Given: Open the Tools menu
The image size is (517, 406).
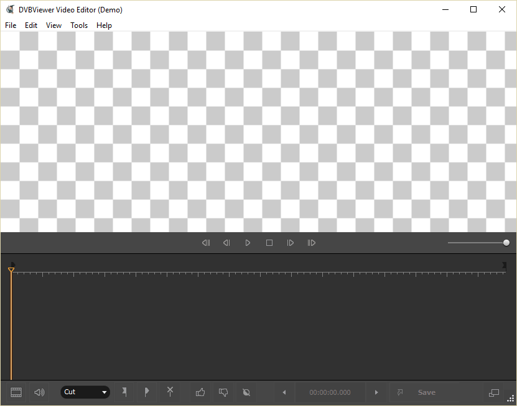Looking at the screenshot, I should (79, 25).
